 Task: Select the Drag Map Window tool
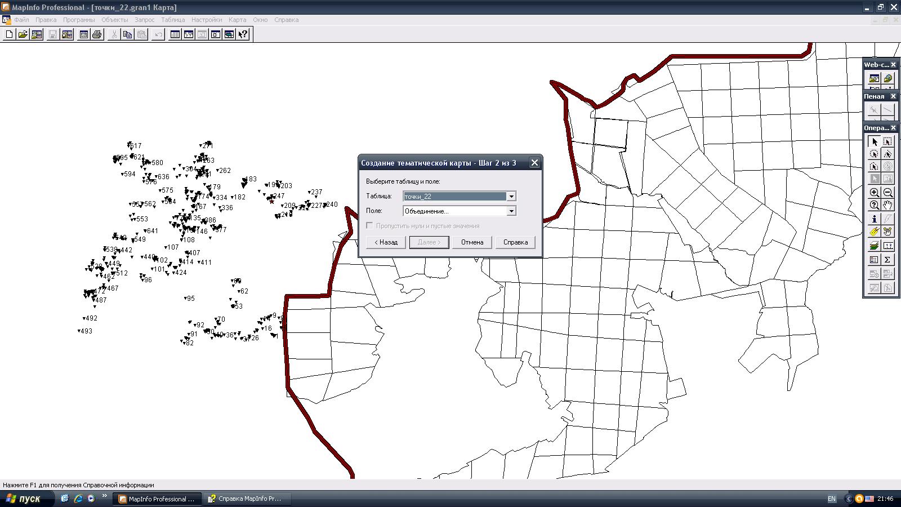point(887,232)
